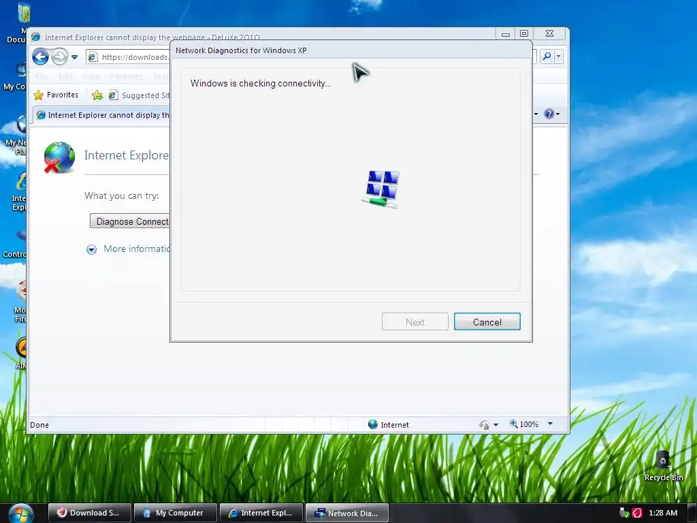Click the network tray icon with green check
697x523 pixels.
click(624, 513)
